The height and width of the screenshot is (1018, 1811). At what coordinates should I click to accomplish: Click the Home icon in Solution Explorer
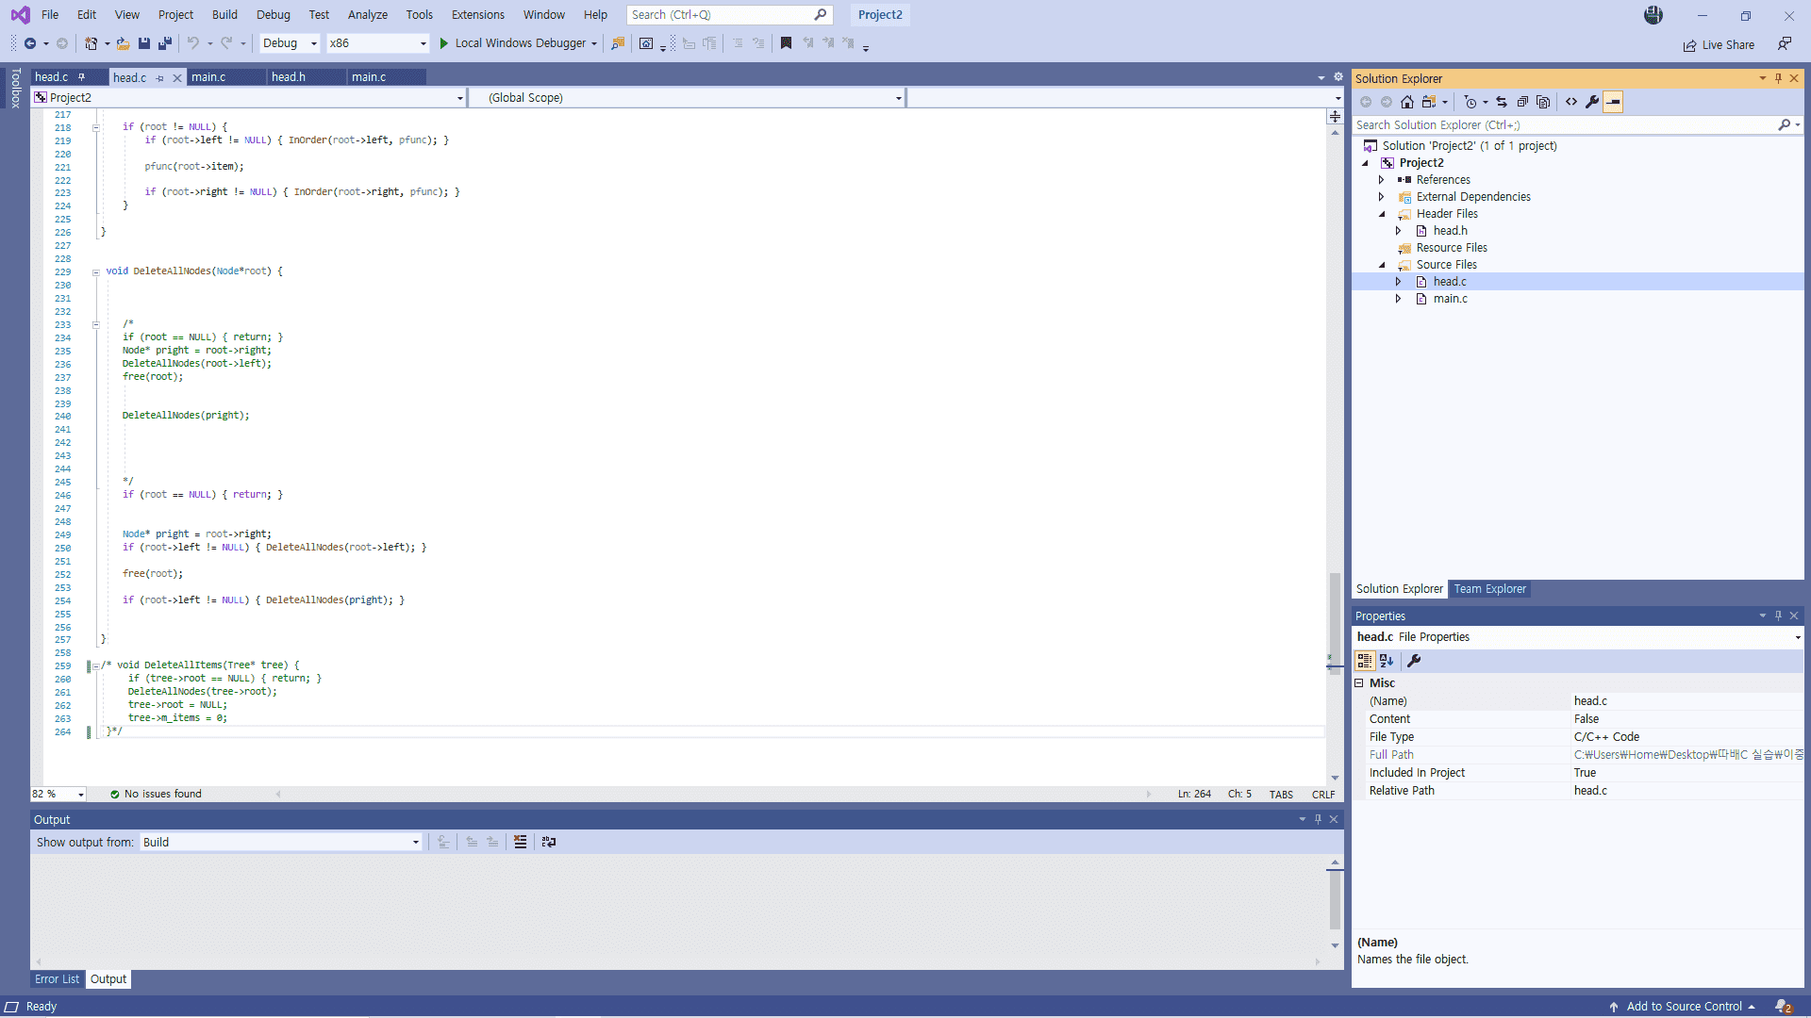[1406, 102]
